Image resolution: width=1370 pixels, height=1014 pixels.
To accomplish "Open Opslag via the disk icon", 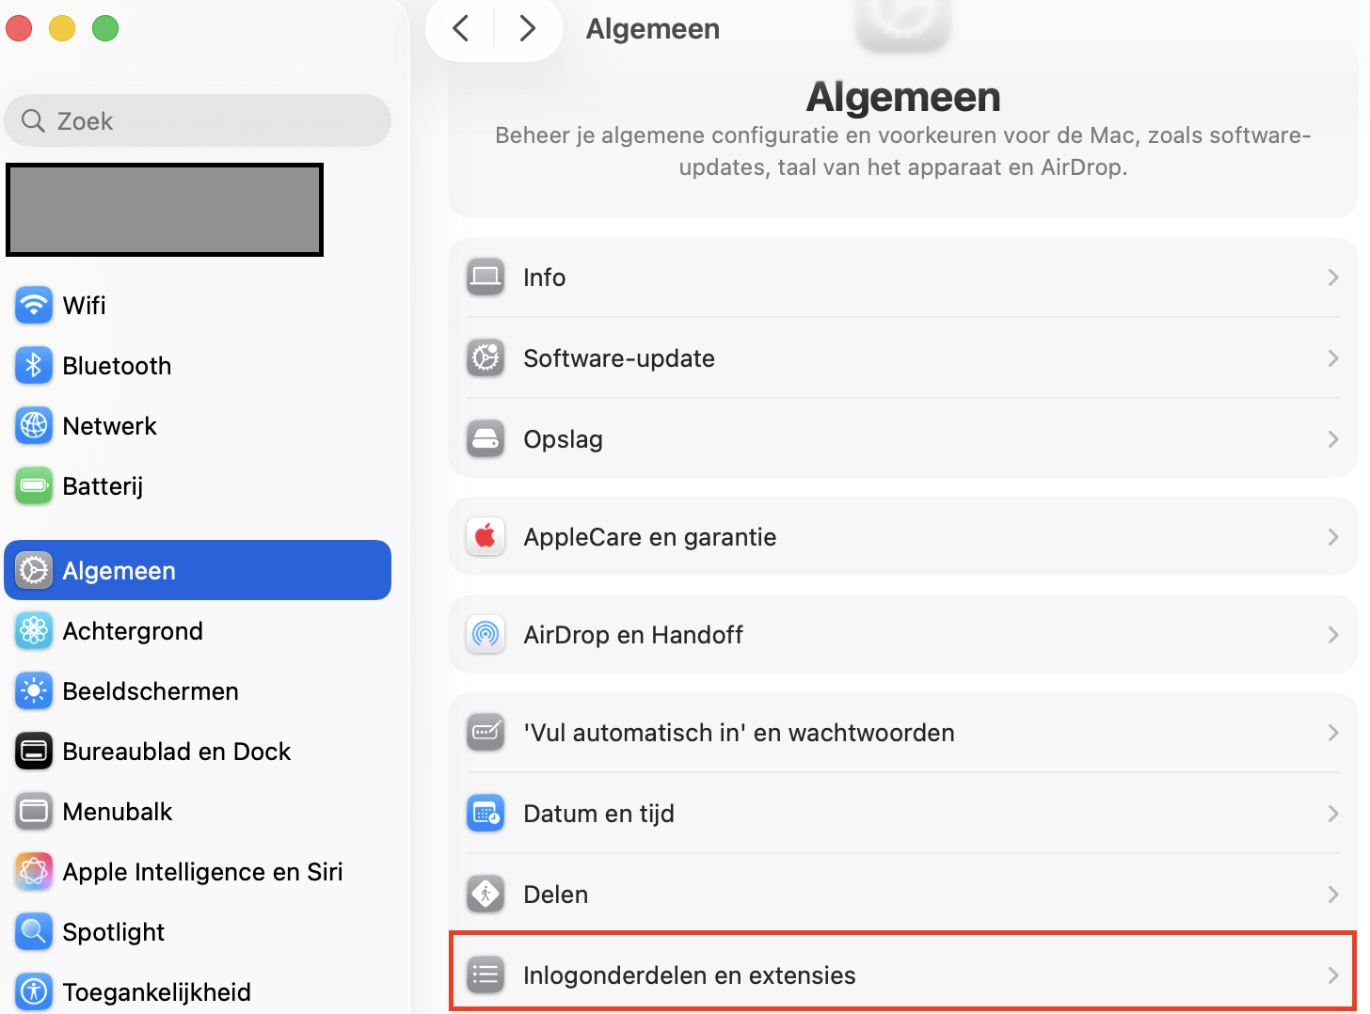I will click(486, 438).
